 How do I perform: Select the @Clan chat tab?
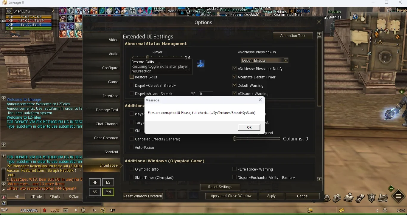click(x=74, y=197)
